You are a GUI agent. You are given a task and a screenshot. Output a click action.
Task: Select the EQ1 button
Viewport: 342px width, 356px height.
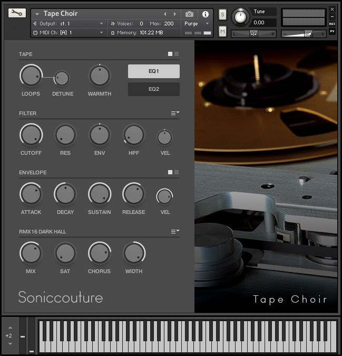click(x=154, y=71)
